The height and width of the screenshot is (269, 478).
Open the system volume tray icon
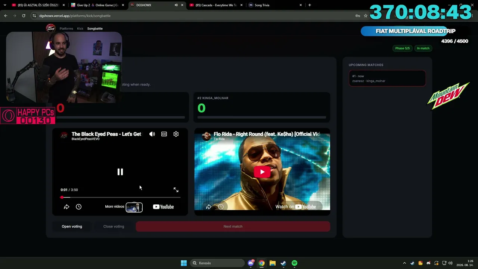tap(450, 263)
